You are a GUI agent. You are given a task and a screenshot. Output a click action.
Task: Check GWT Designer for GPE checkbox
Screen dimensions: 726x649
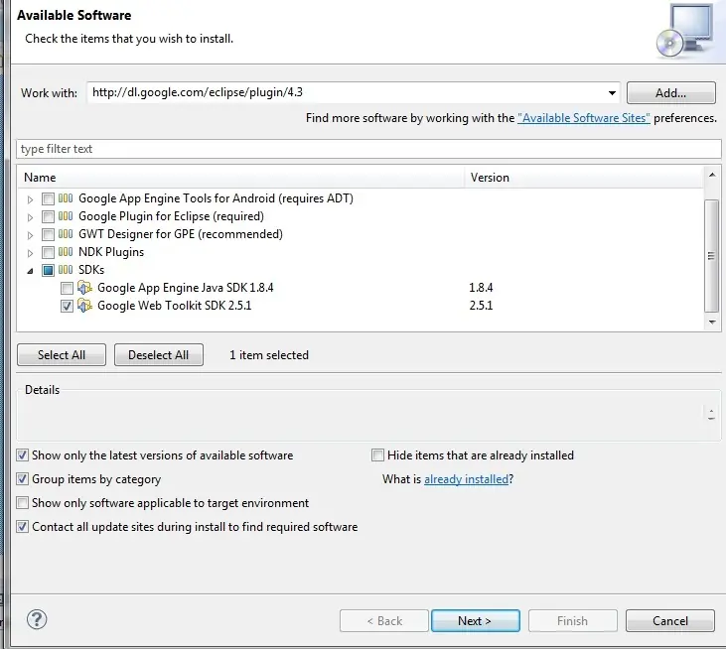48,234
